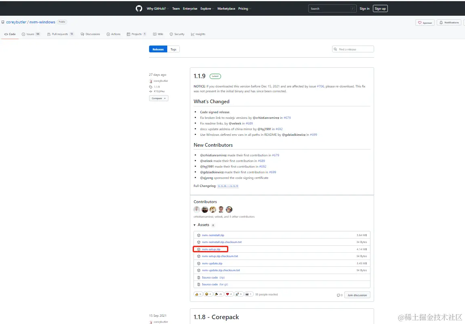
Task: Open the coreybutler owner profile link
Action: pos(16,22)
